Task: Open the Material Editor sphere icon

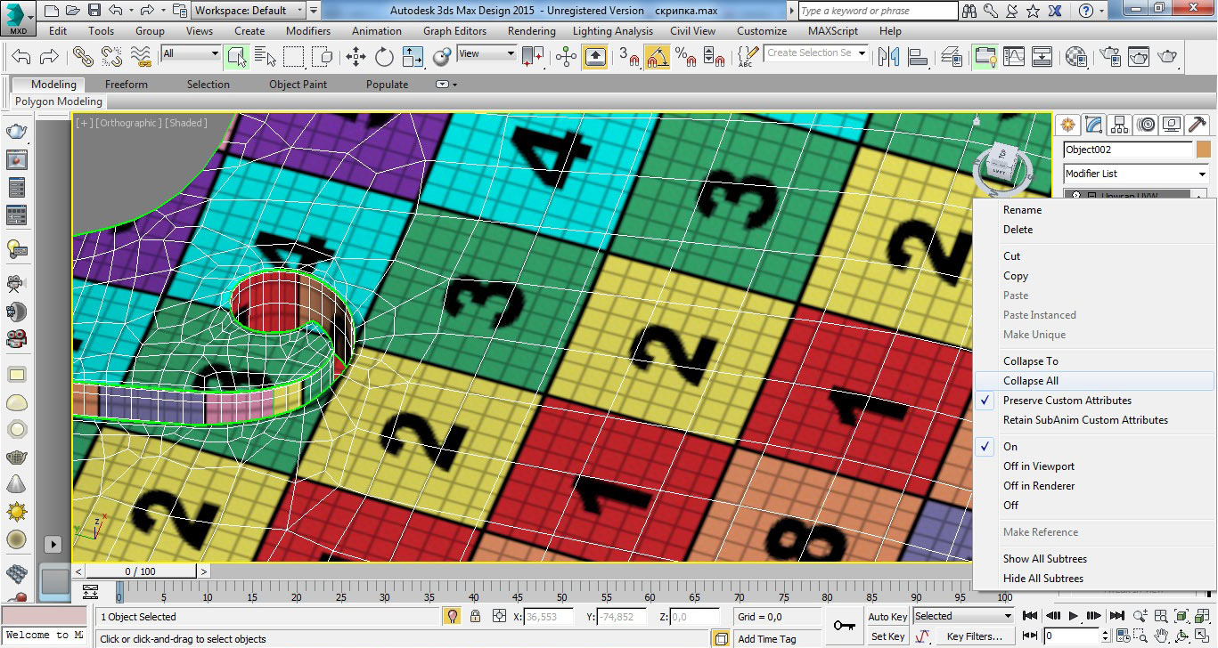Action: (1076, 57)
